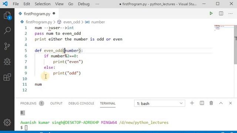Create a new terminal with plus icon
The height and width of the screenshot is (133, 237).
click(x=192, y=103)
